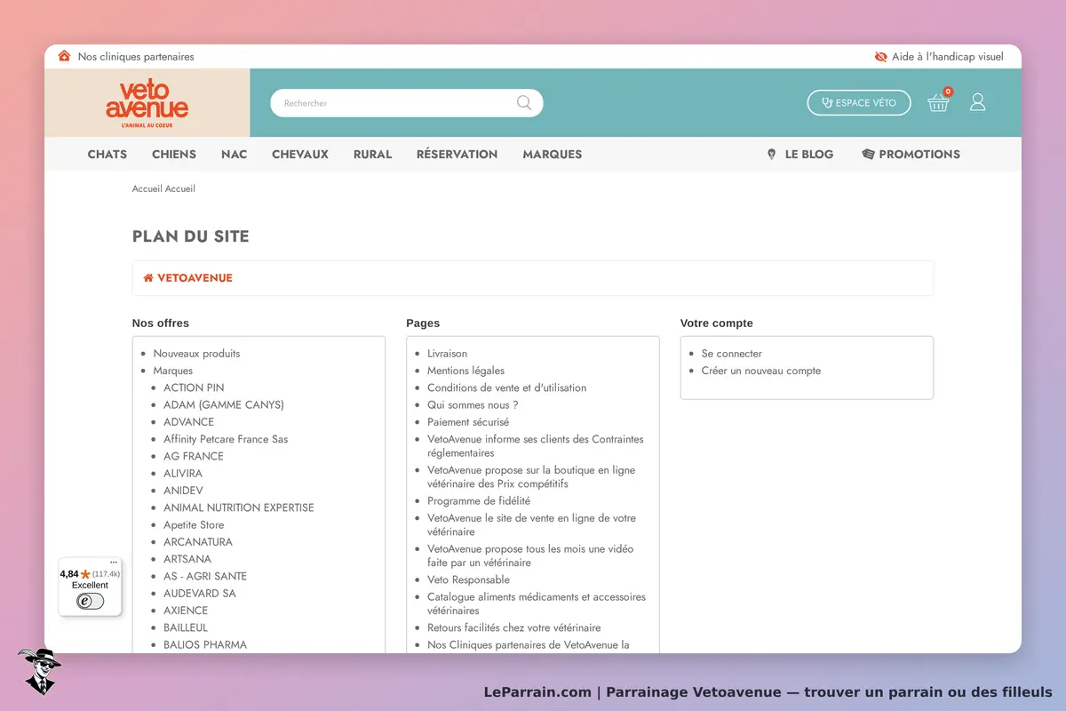Click the home icon beside Nos cliniques partenaires
1066x711 pixels.
pyautogui.click(x=64, y=56)
